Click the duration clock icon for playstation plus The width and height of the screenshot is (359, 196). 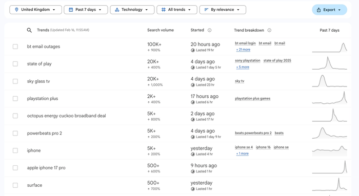193,102
